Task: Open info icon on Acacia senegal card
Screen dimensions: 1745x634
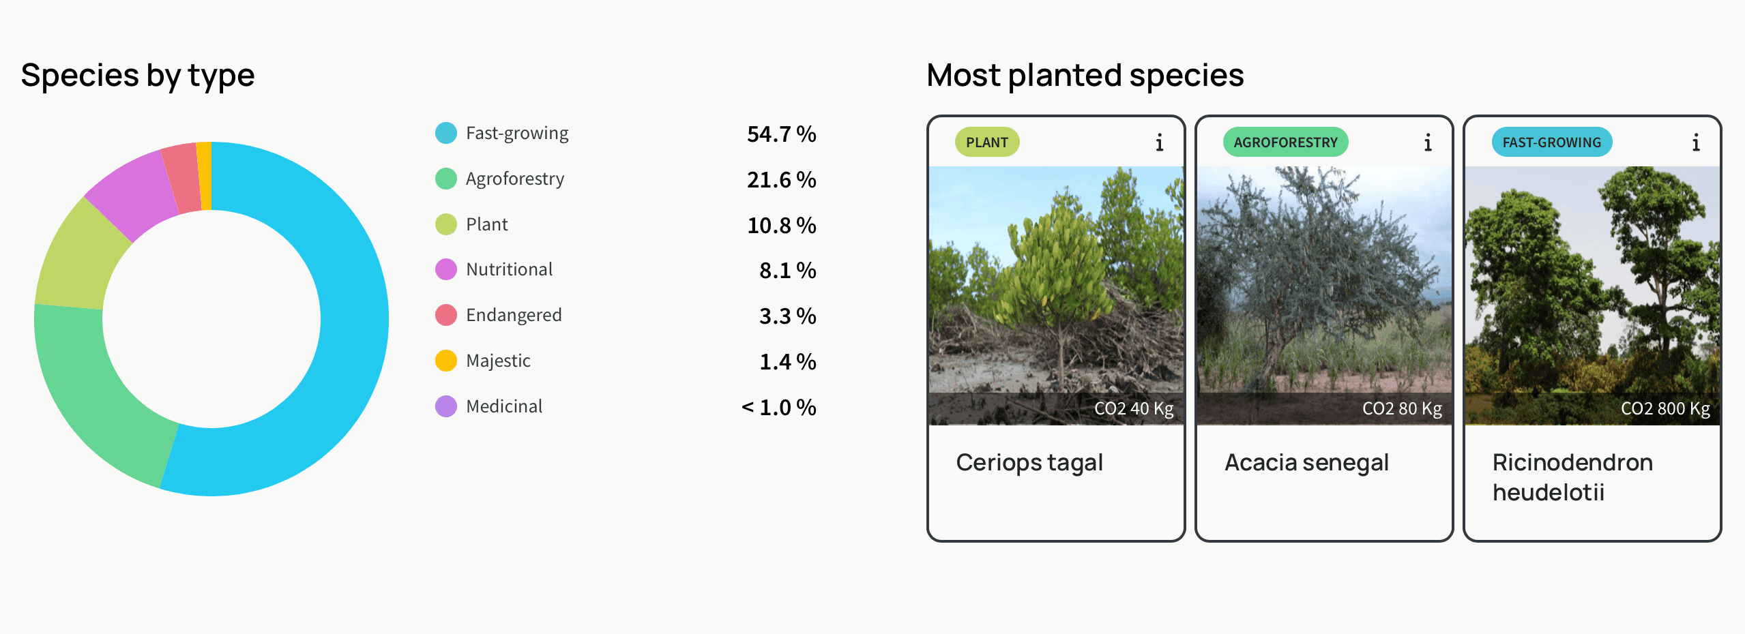Action: pyautogui.click(x=1427, y=142)
